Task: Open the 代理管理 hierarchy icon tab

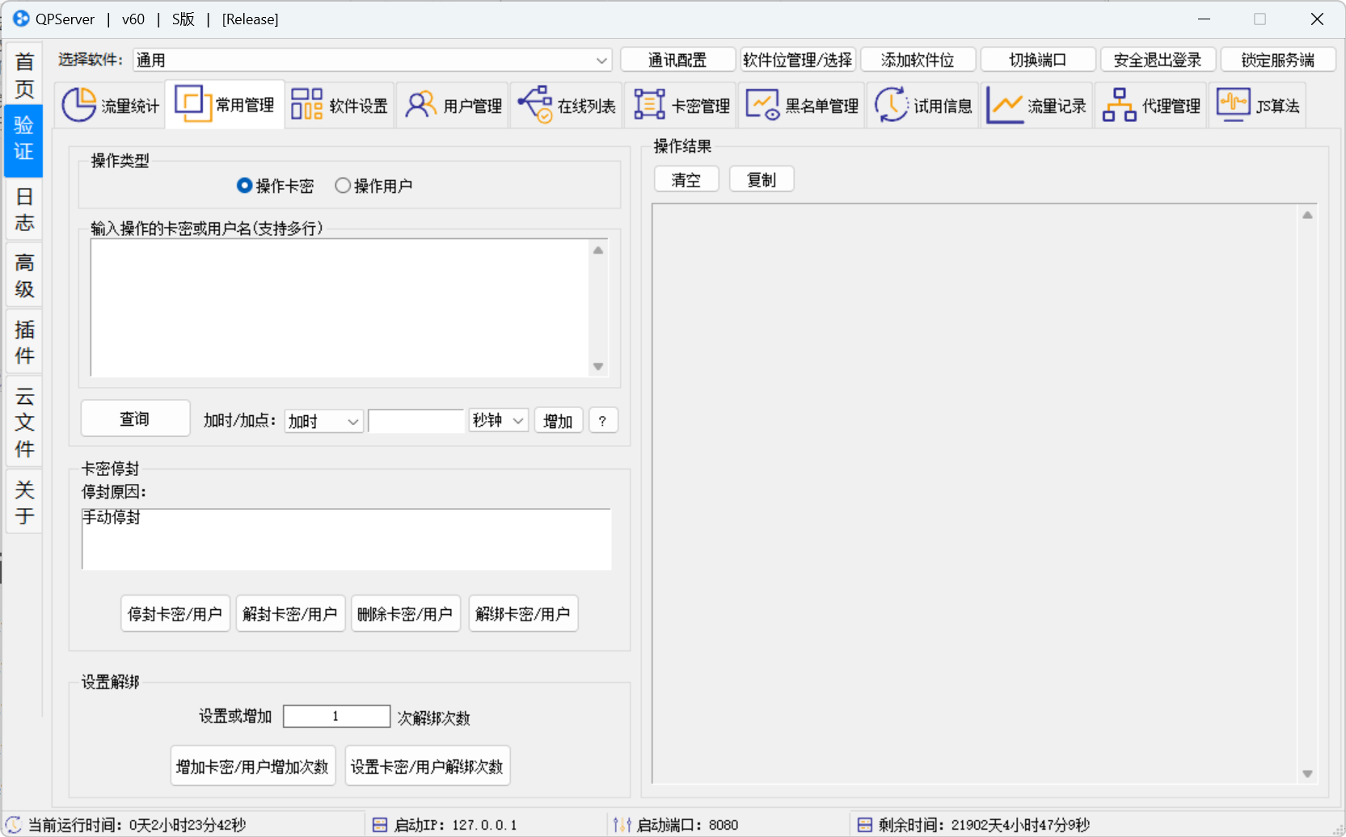Action: coord(1151,106)
